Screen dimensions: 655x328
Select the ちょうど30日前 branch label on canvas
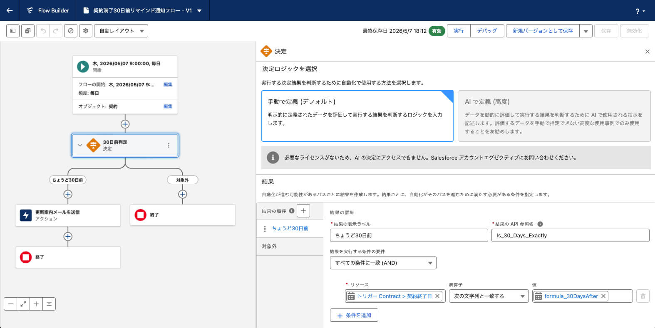pyautogui.click(x=68, y=180)
